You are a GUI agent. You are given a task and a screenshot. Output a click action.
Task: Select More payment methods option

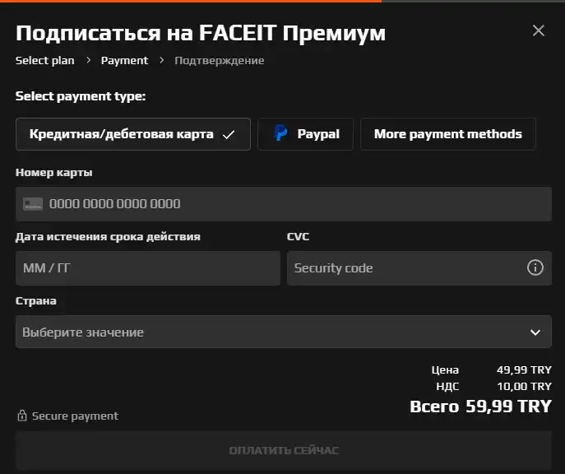(448, 134)
